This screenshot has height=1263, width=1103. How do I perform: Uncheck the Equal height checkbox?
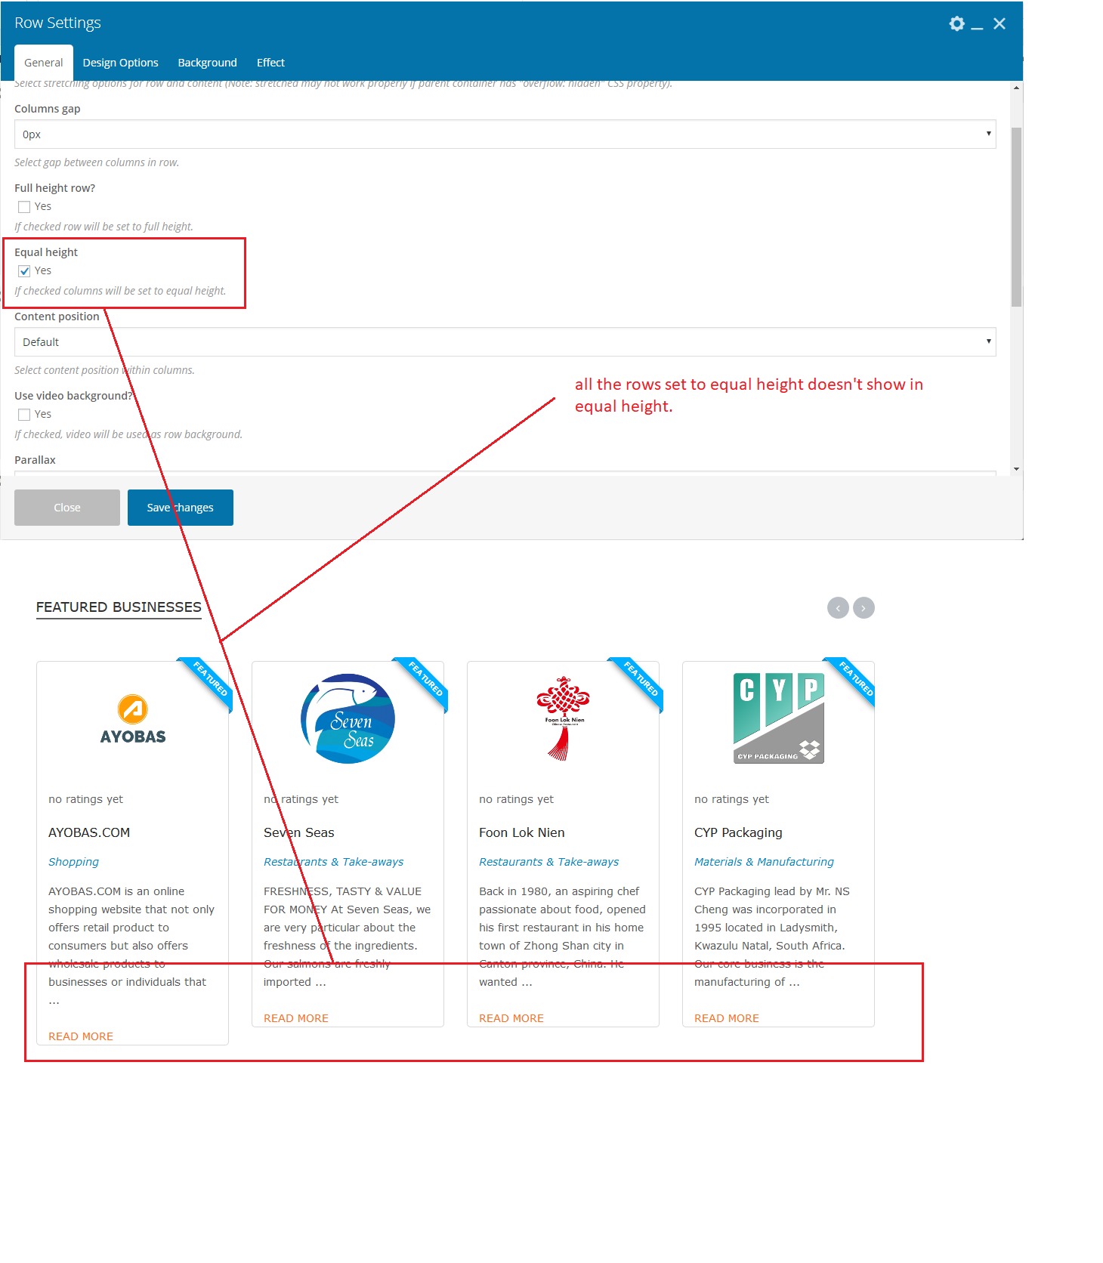coord(24,271)
